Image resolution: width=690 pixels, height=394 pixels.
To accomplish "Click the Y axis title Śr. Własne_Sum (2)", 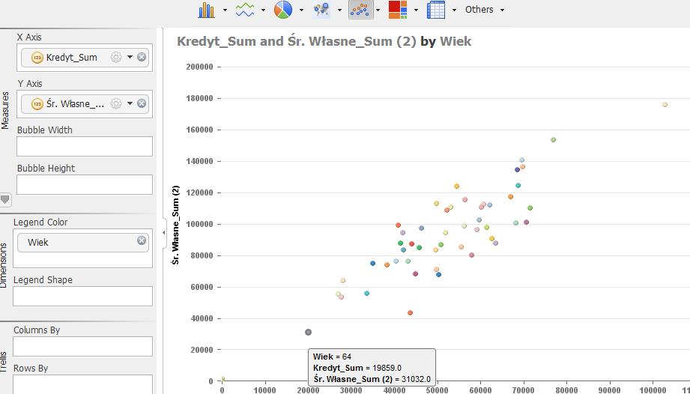I will tap(175, 225).
